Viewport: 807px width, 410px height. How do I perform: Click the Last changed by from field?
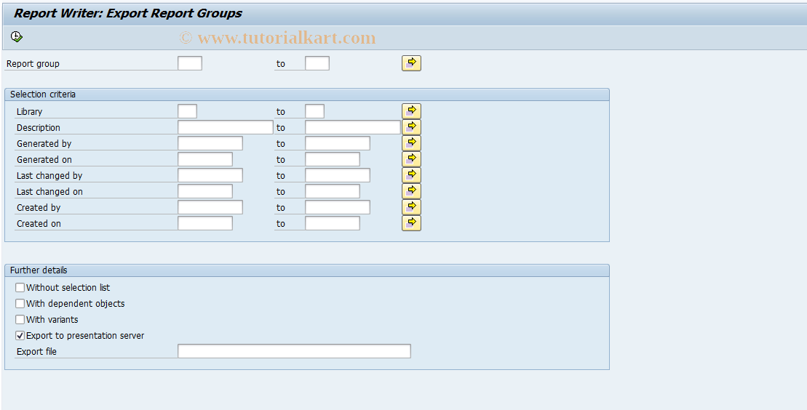pyautogui.click(x=210, y=175)
